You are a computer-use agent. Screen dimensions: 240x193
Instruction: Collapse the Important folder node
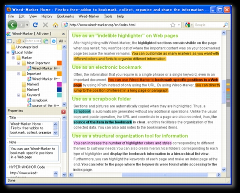[x=19, y=74]
